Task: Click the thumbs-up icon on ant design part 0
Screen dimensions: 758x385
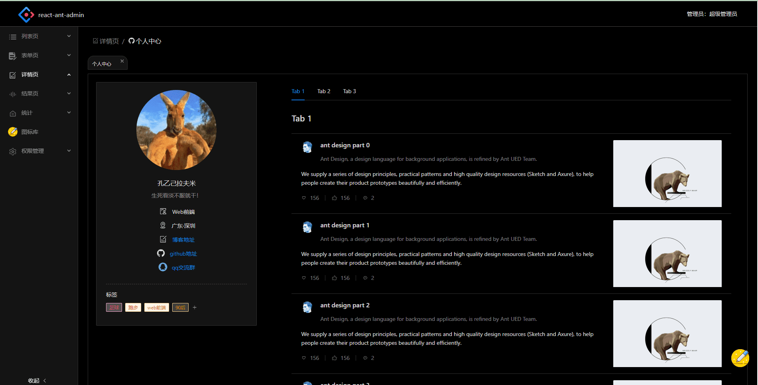Action: (335, 198)
